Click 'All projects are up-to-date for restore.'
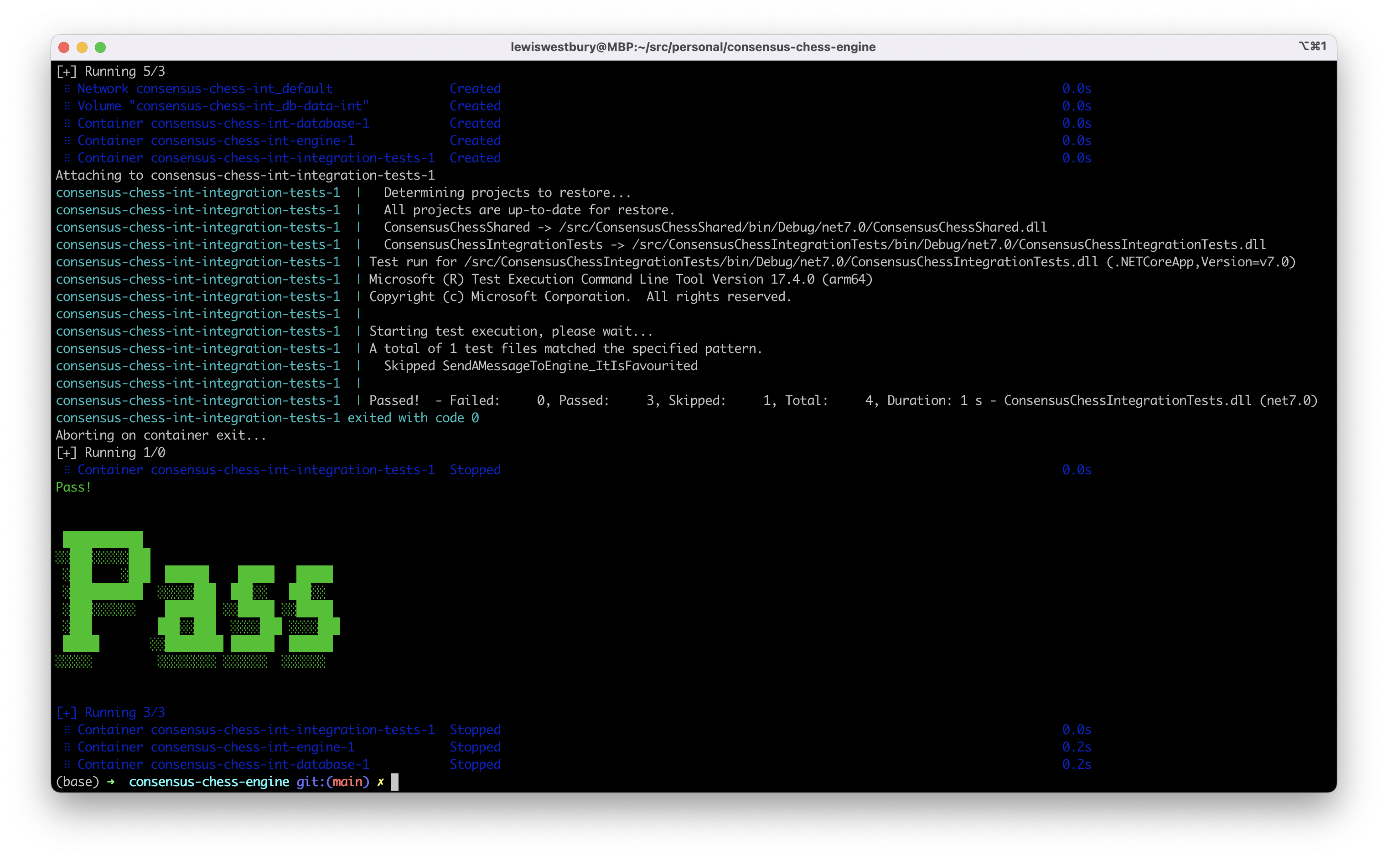 pos(529,210)
